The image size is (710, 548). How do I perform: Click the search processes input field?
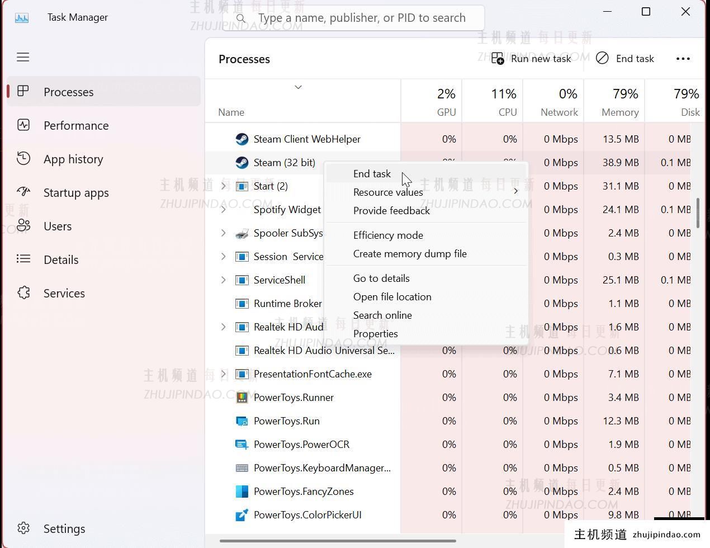pos(362,17)
